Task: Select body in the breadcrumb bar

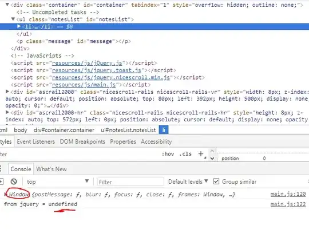Action: [x=21, y=130]
